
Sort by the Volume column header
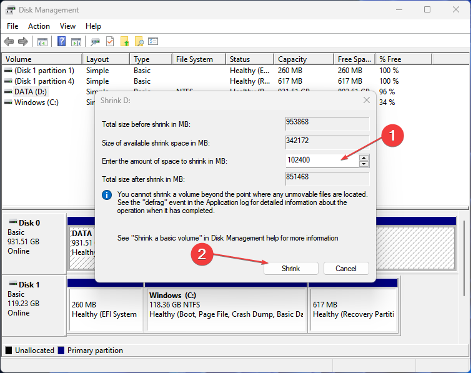42,59
